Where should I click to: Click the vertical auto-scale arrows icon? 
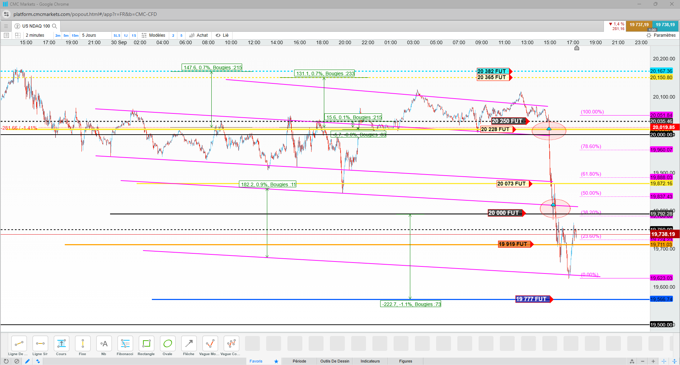(x=674, y=361)
